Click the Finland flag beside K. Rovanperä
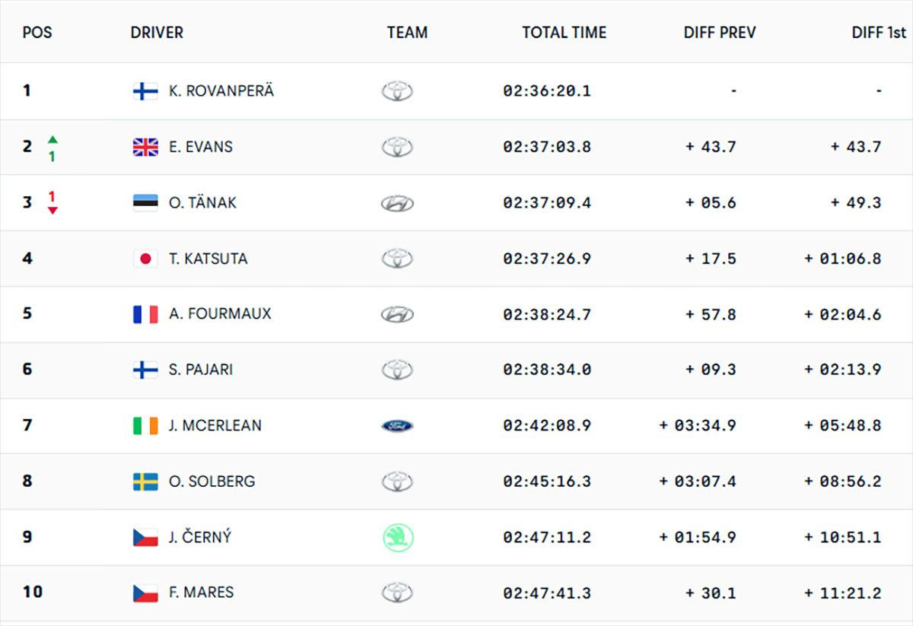Screen dimensions: 913x626 click(145, 91)
